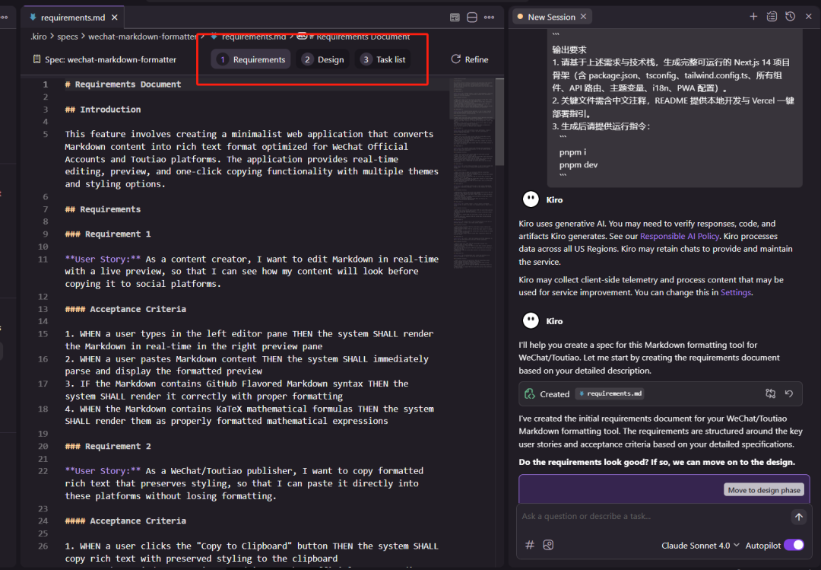This screenshot has width=821, height=570.
Task: Open the session history icon
Action: coord(790,16)
